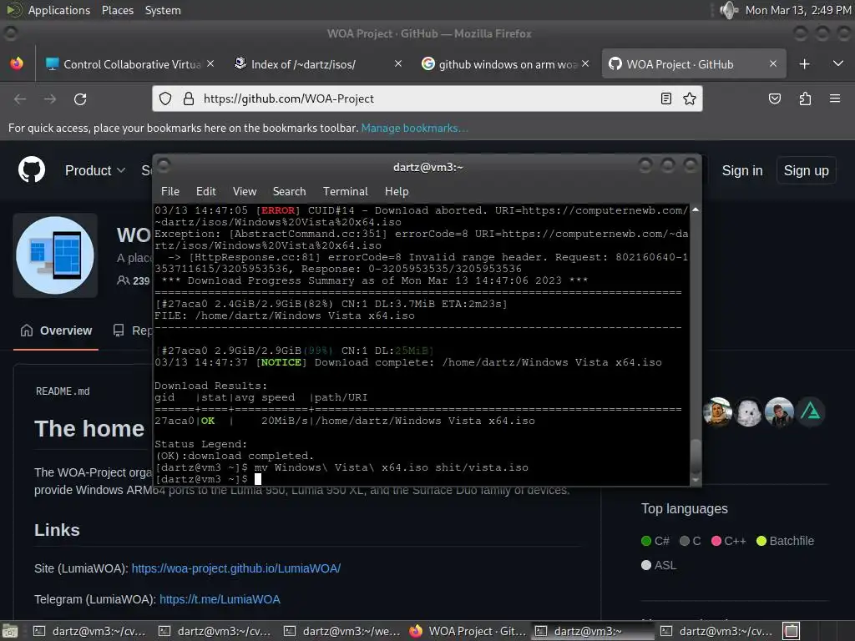
Task: Select the Overview tab on GitHub
Action: [56, 331]
